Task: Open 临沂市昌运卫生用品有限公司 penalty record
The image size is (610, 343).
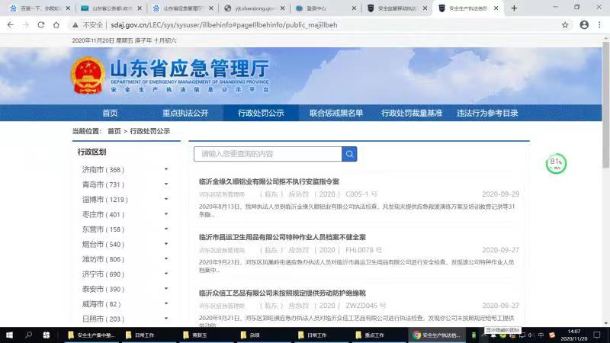Action: [x=282, y=237]
